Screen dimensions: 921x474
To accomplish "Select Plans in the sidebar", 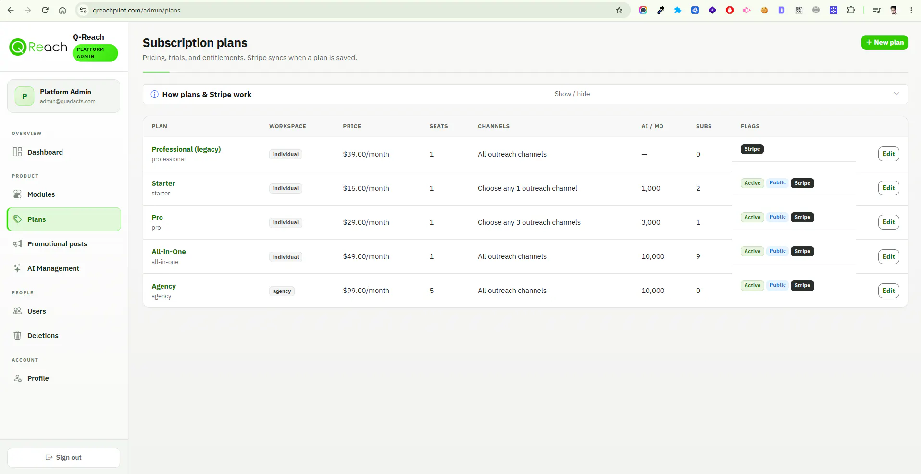I will (x=64, y=219).
